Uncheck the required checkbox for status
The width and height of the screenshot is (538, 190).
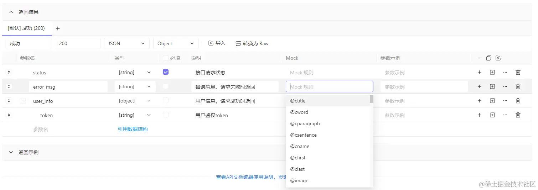[x=166, y=72]
